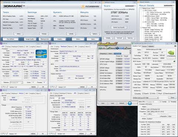Image resolution: width=178 pixels, height=137 pixels.
Task: Click Validate in the first CPU-Z window
Action: [x=33, y=87]
